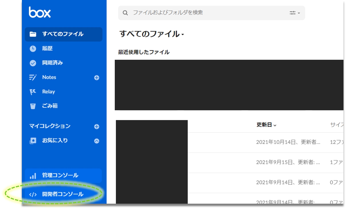This screenshot has width=346, height=209.
Task: Sort by 更新日 column header
Action: [x=266, y=125]
